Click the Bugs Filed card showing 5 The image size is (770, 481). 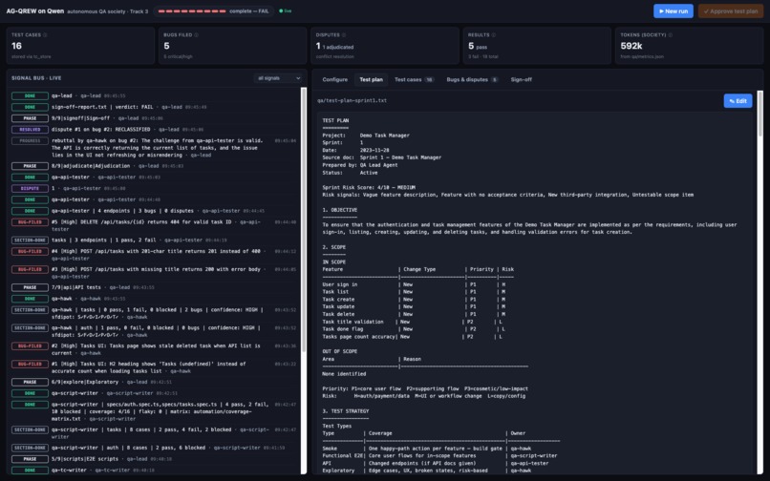point(232,46)
